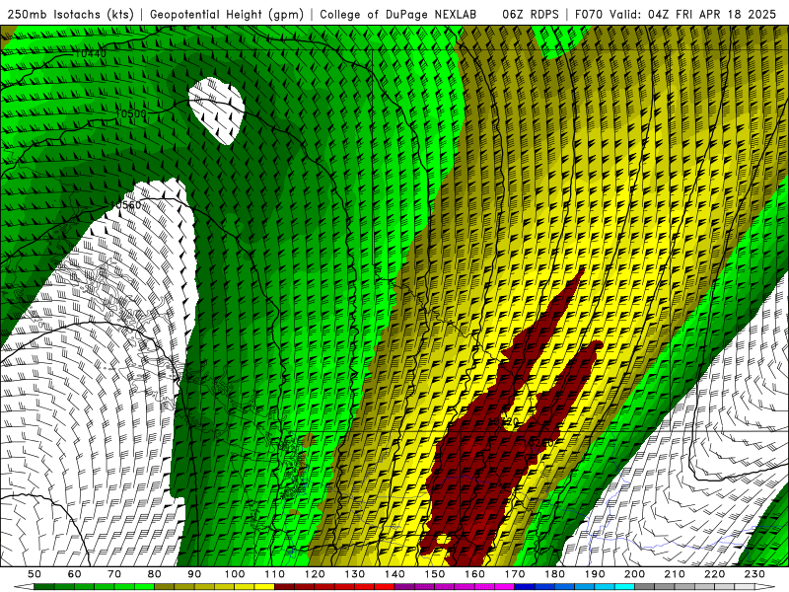Click the "Geopotential Height (gpm)" title text
The height and width of the screenshot is (592, 789).
[x=227, y=14]
